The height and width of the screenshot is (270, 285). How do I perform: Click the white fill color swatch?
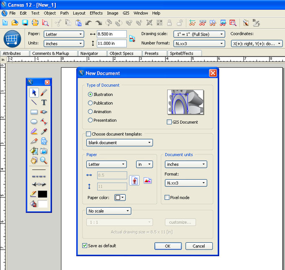(42, 204)
